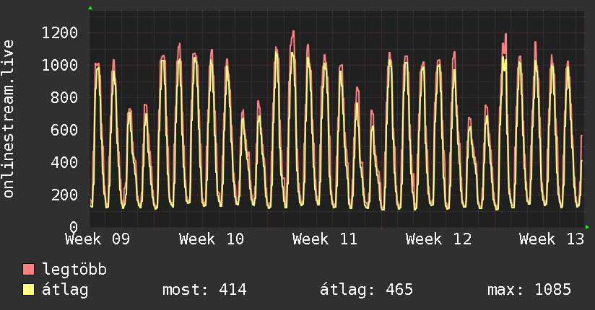Click the pink legtöbb legend swatch
Viewport: 595px width, 310px height.
pos(28,270)
